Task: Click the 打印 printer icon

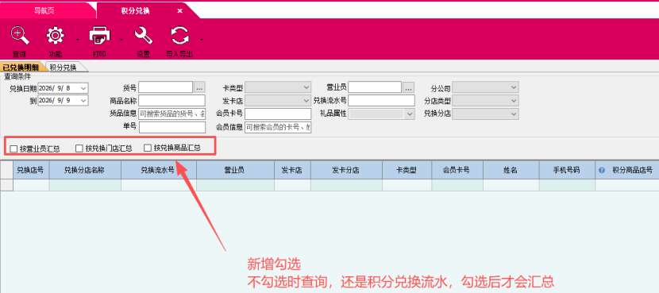Action: click(99, 35)
